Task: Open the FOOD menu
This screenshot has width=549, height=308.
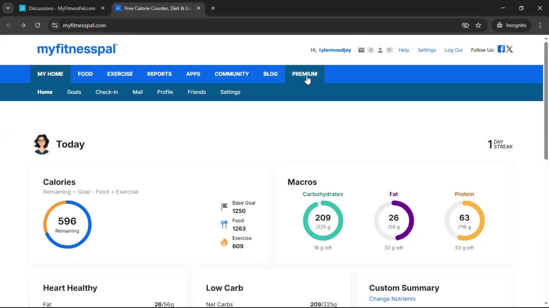Action: [85, 74]
